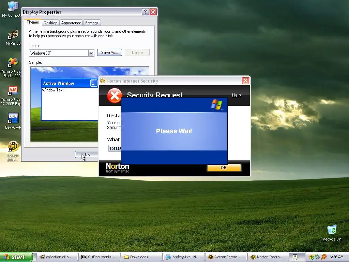
Task: Switch to last Norton Intern... taskbar button
Action: [268, 257]
